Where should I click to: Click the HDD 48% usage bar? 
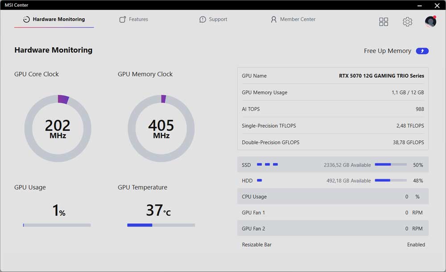pyautogui.click(x=391, y=180)
